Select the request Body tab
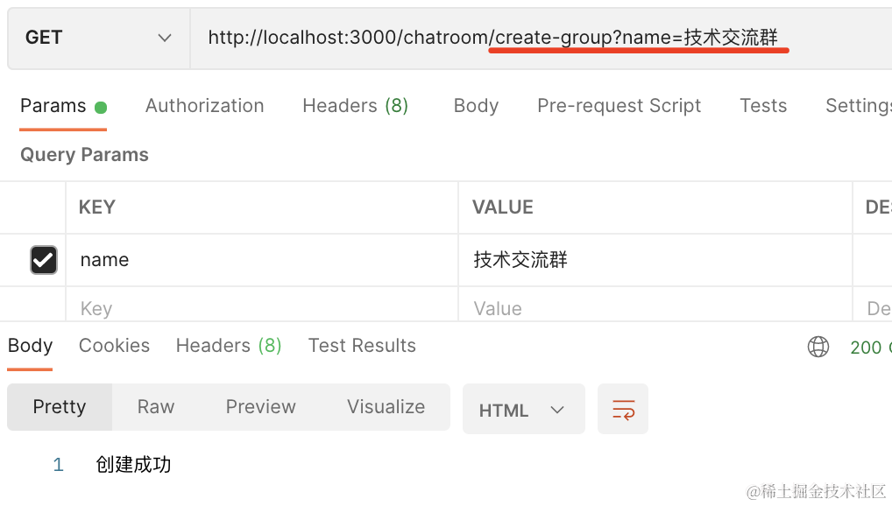 [476, 106]
